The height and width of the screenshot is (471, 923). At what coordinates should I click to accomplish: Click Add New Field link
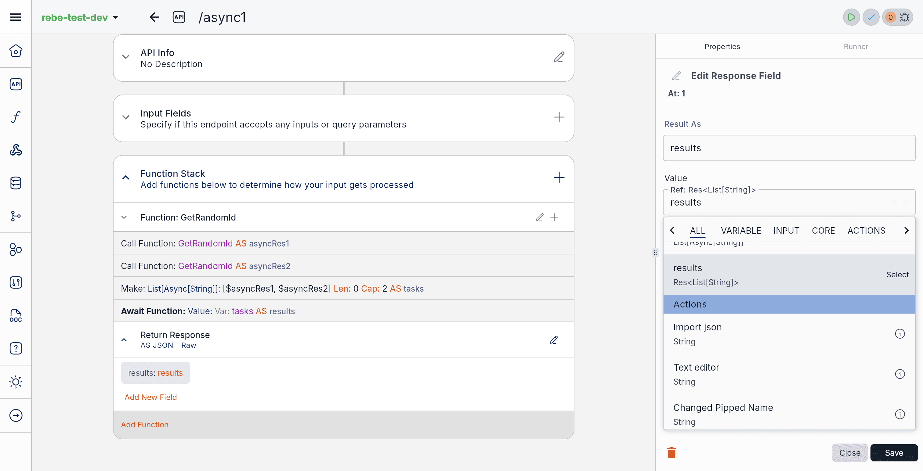(150, 397)
